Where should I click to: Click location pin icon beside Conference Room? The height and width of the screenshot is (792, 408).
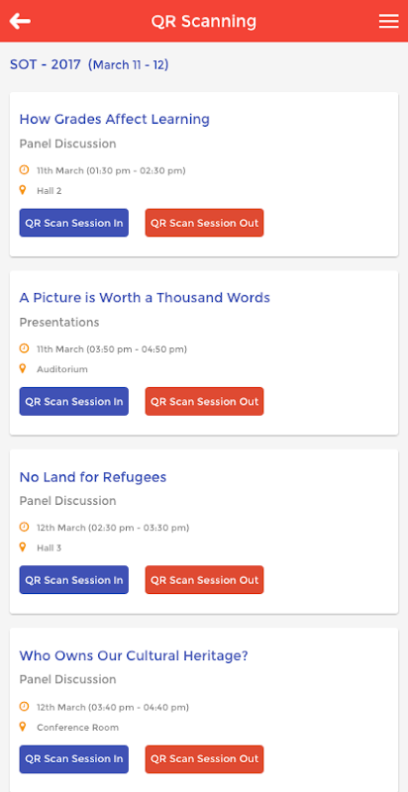coord(22,727)
